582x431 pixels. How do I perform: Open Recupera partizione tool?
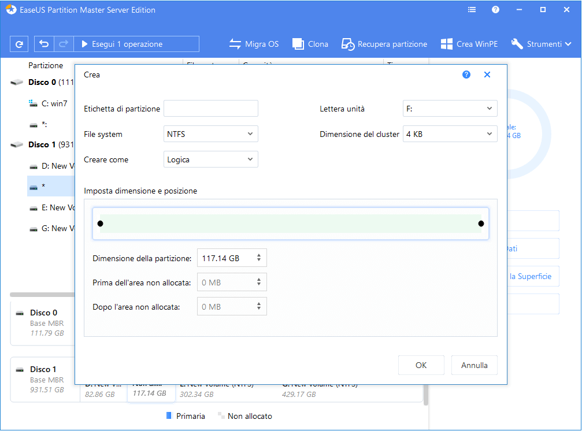pos(384,44)
